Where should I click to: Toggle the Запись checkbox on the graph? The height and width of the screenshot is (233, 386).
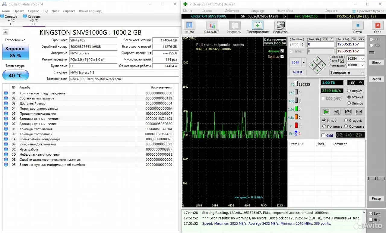pyautogui.click(x=282, y=56)
